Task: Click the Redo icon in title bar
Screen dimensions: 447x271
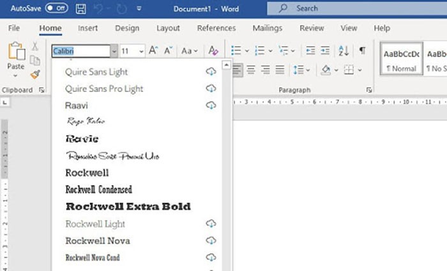Action: [x=121, y=8]
